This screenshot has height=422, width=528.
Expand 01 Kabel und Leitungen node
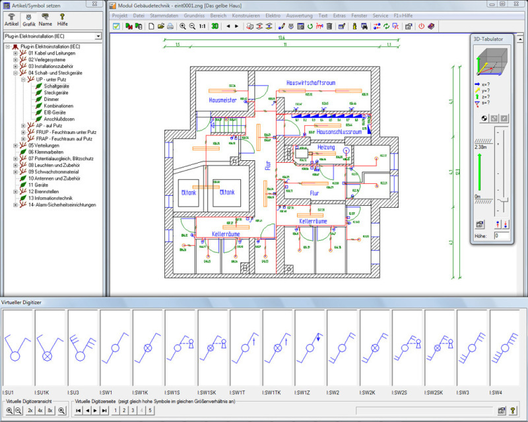15,53
